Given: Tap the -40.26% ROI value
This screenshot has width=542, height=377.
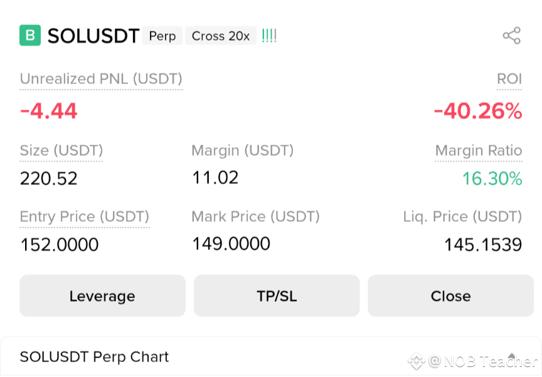Looking at the screenshot, I should tap(478, 111).
